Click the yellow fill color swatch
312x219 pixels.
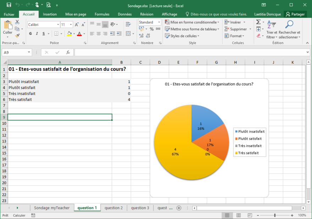(x=69, y=34)
